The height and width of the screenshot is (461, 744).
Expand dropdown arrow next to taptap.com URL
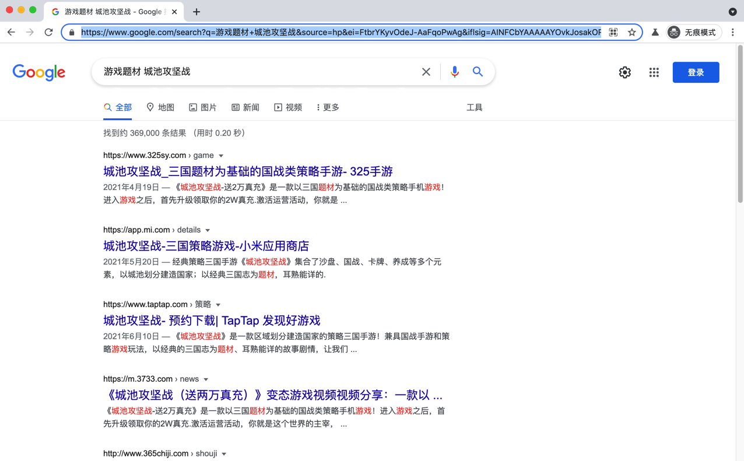(218, 305)
